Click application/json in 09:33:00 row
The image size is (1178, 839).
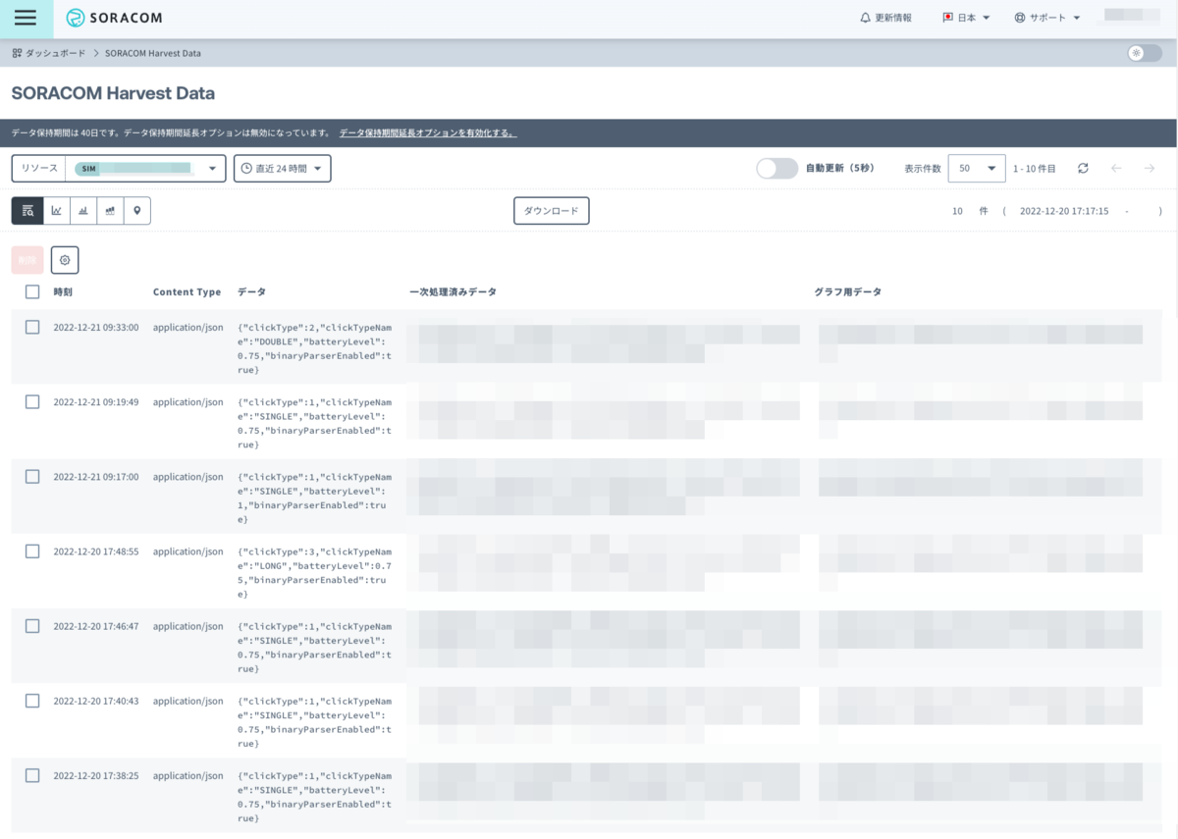[x=188, y=328]
